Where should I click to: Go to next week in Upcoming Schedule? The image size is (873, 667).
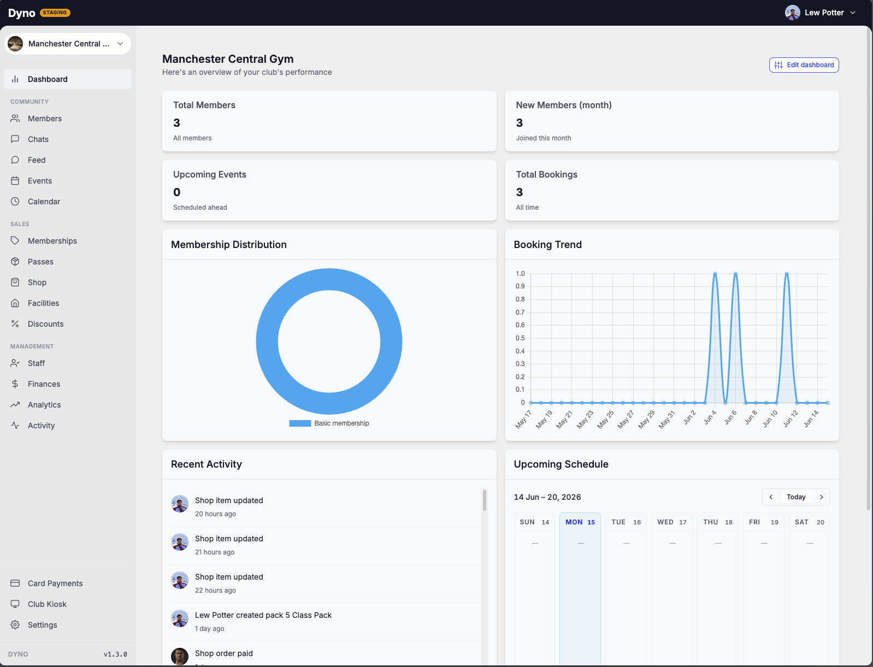[x=821, y=497]
